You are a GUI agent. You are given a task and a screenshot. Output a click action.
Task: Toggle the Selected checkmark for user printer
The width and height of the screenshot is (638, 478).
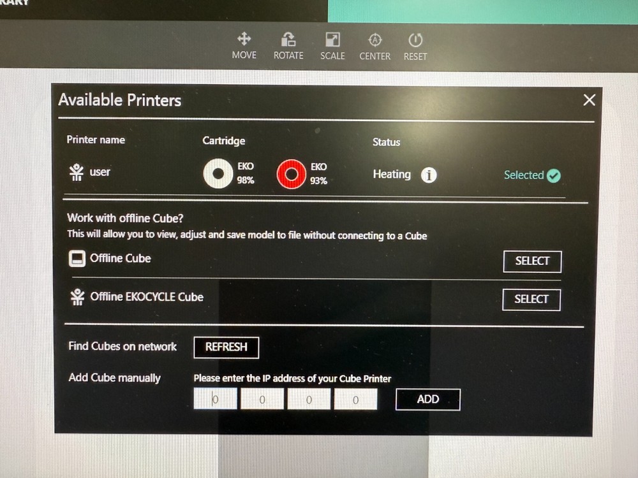point(553,175)
